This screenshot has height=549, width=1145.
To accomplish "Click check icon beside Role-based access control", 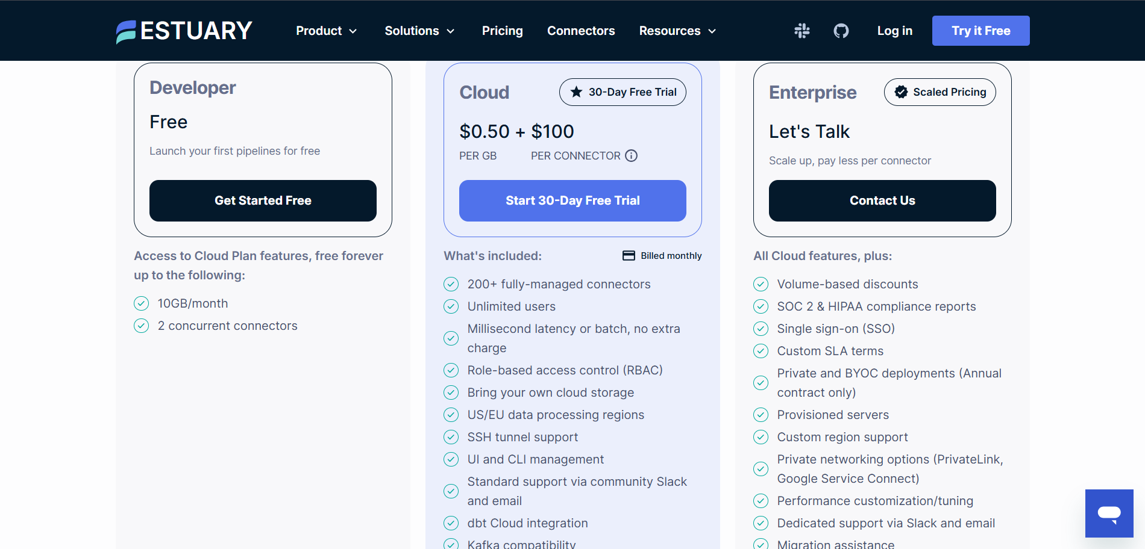I will tap(451, 370).
